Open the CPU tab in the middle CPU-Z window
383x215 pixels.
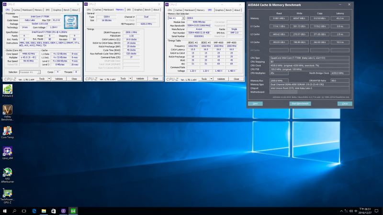tap(89, 10)
